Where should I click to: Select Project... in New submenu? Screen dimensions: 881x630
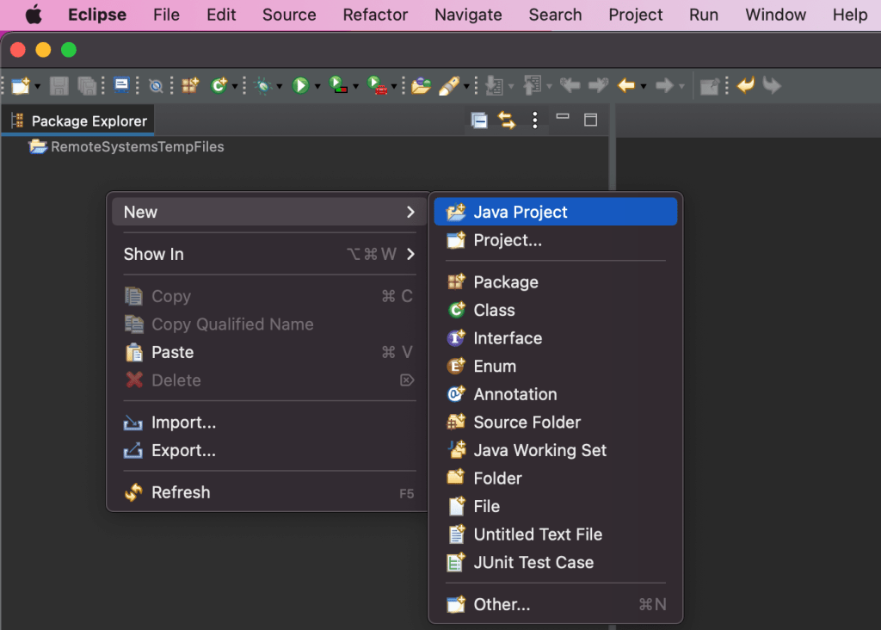(556, 240)
